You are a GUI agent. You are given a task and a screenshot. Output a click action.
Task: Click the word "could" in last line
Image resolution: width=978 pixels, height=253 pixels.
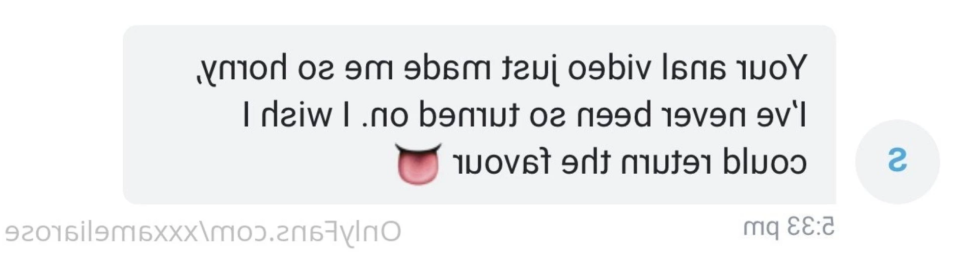click(765, 162)
